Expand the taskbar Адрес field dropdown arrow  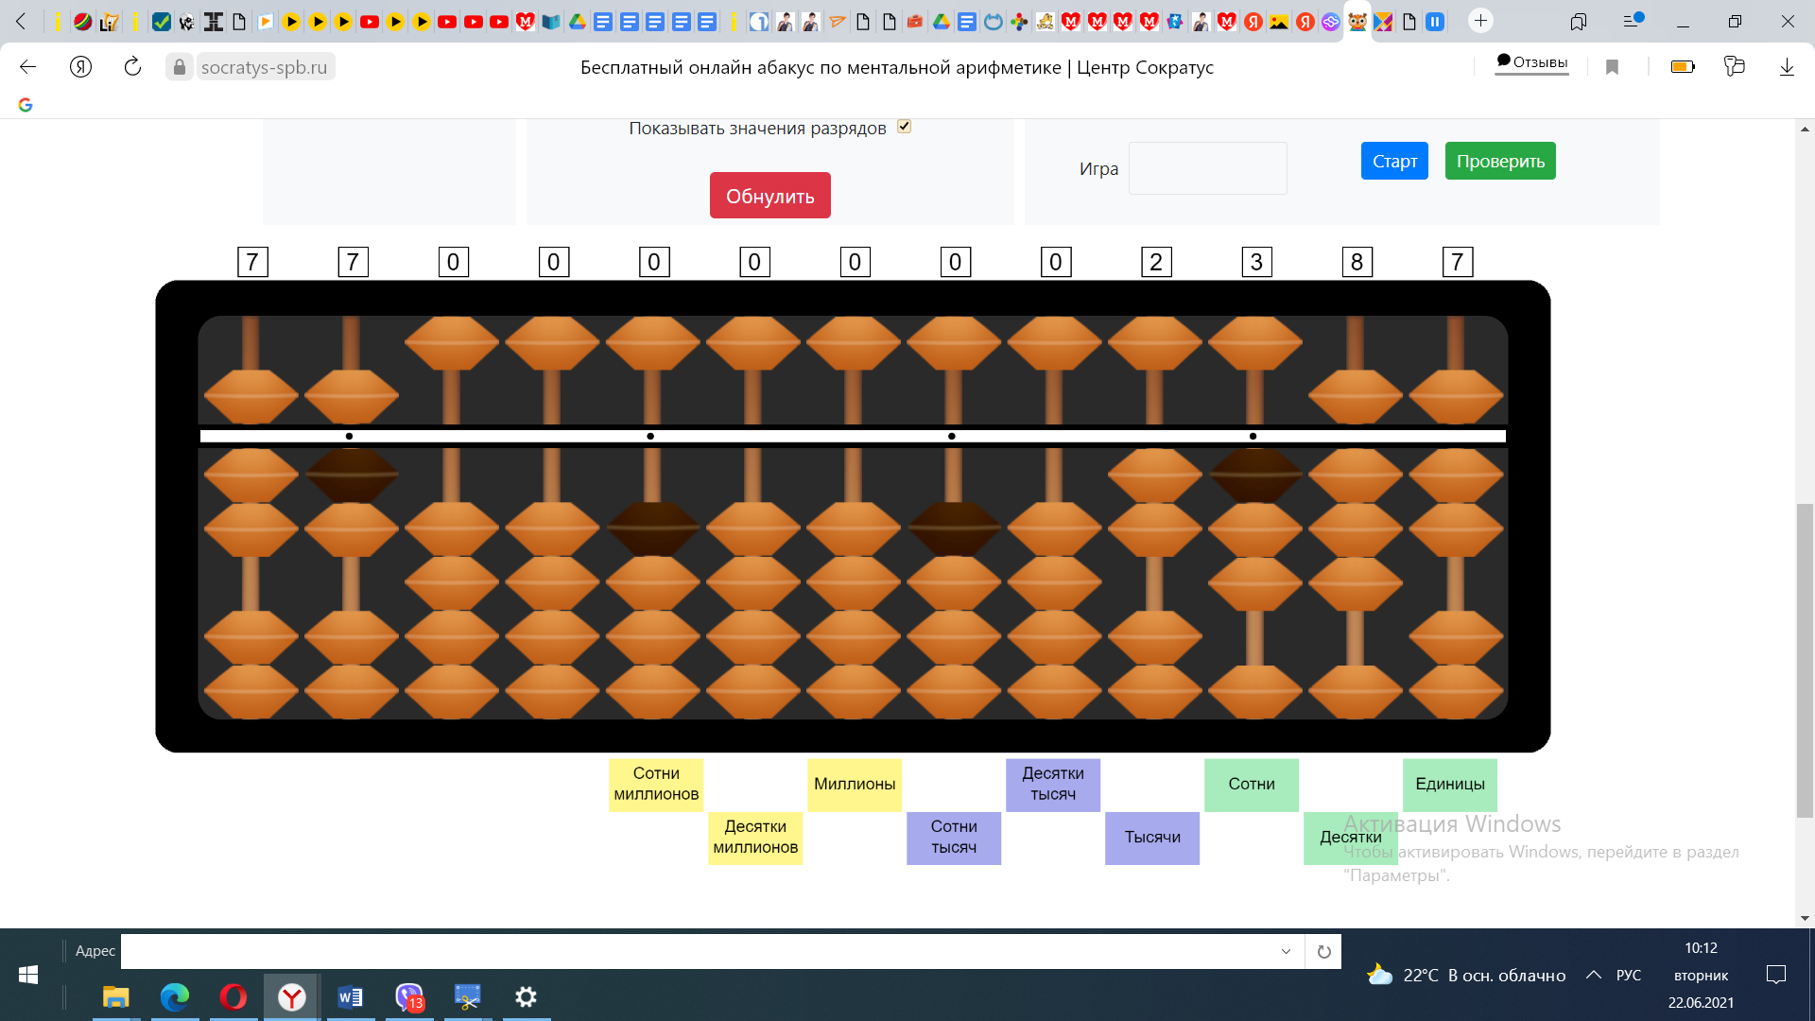(1286, 951)
